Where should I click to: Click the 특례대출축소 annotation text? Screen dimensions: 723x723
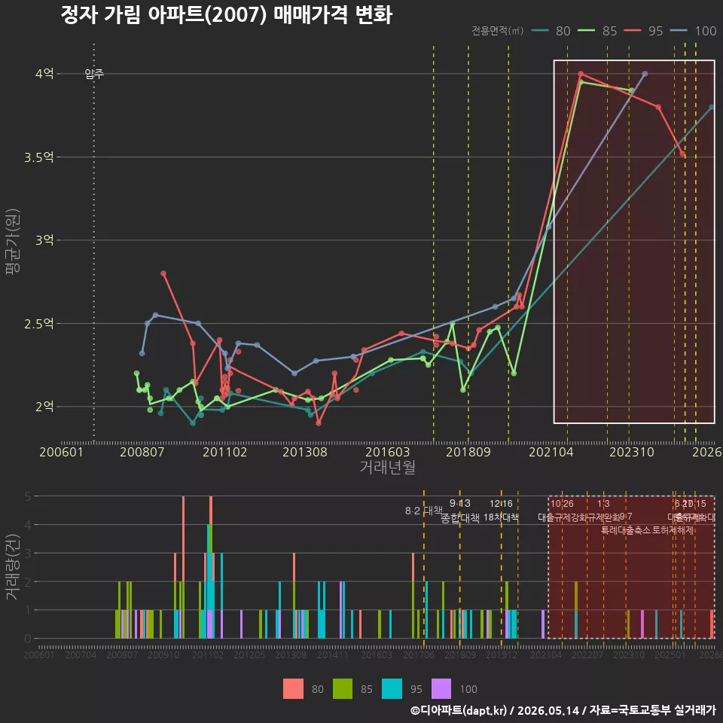pos(626,530)
